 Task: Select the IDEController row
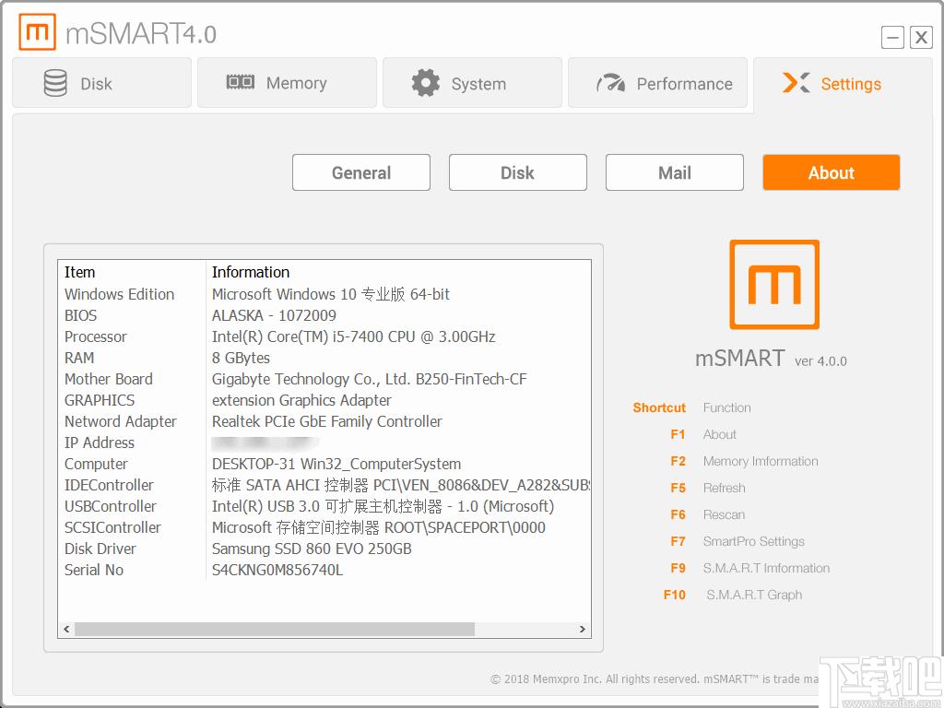[x=324, y=485]
